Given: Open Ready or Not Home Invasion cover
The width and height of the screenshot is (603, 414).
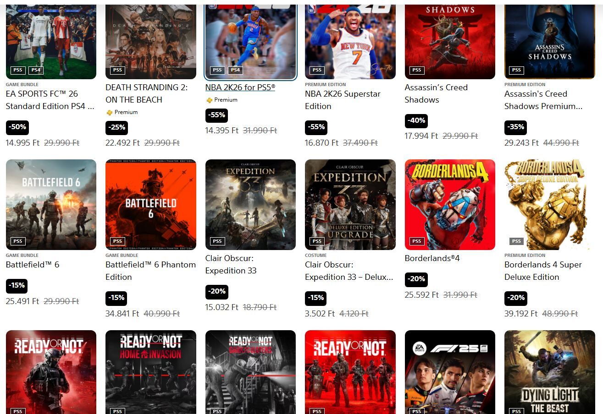Looking at the screenshot, I should coord(151,372).
